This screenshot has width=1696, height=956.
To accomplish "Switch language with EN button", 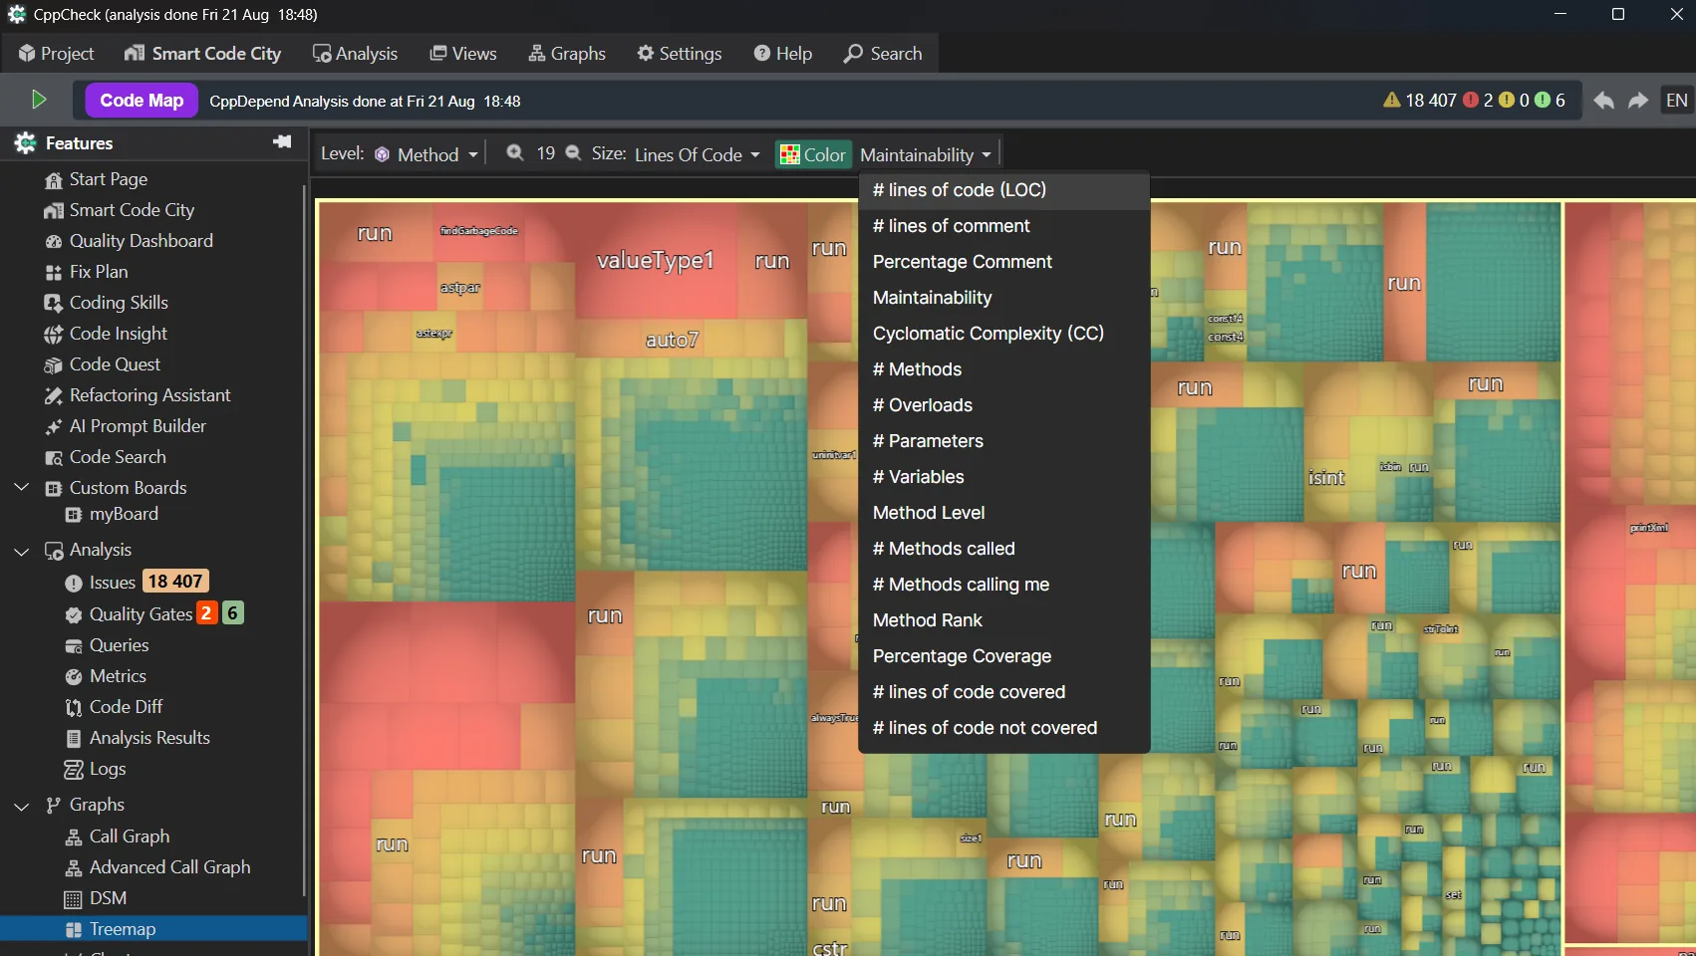I will (1677, 101).
